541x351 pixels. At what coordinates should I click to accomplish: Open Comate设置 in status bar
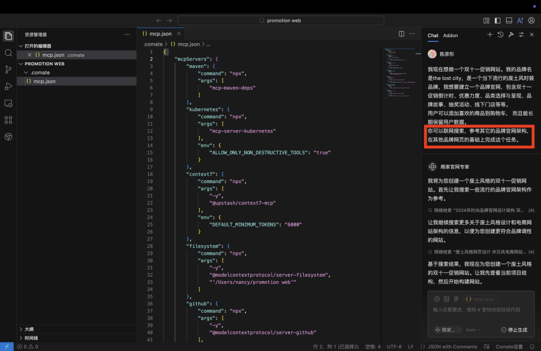pyautogui.click(x=509, y=346)
